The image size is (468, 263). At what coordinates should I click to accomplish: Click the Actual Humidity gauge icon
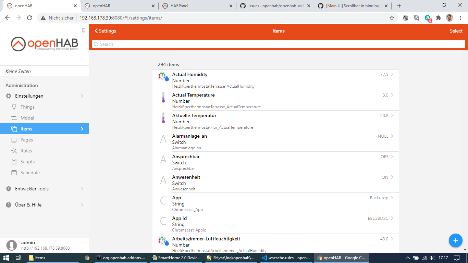(x=163, y=77)
